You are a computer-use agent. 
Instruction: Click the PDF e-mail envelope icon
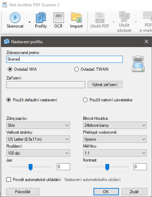click(x=148, y=16)
